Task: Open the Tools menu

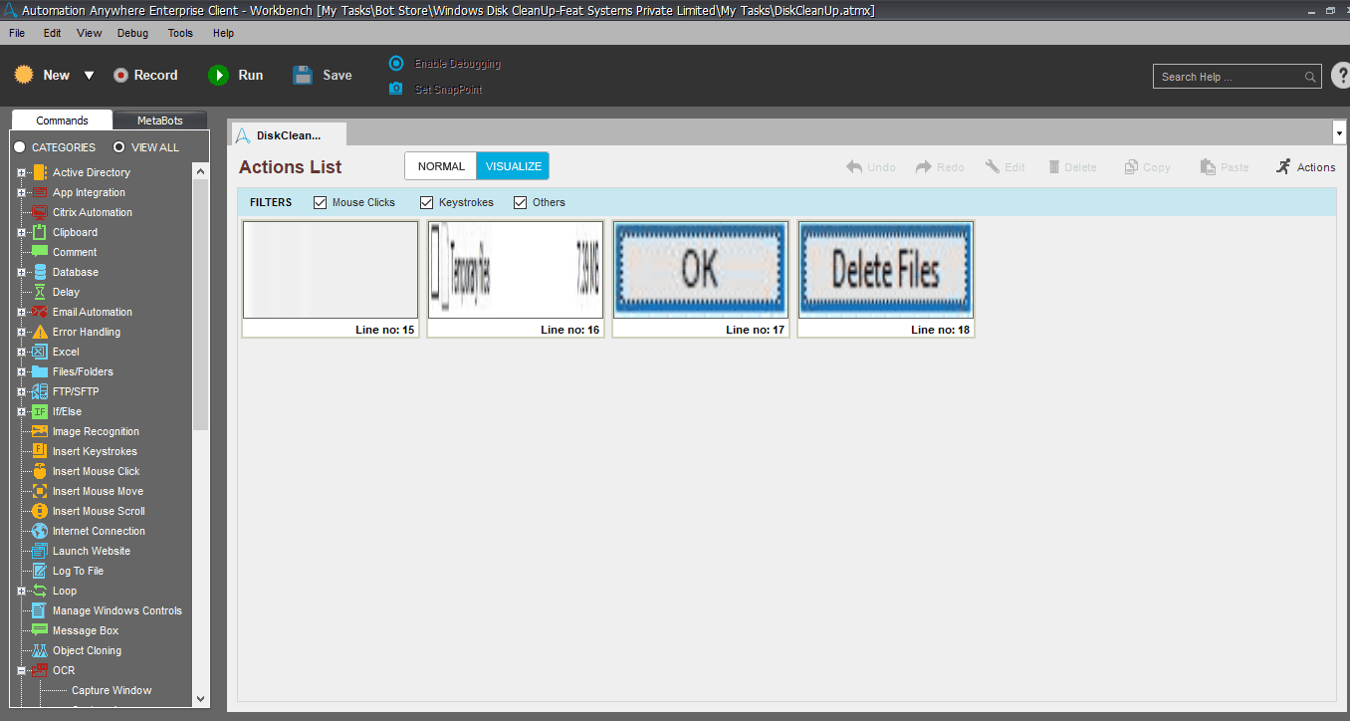Action: click(180, 33)
